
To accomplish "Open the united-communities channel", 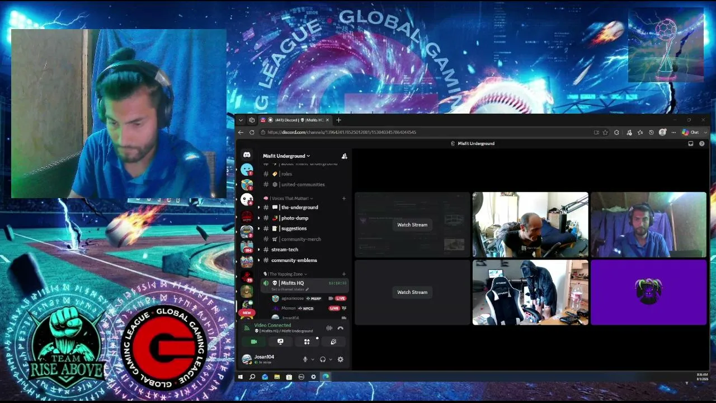I will (305, 185).
